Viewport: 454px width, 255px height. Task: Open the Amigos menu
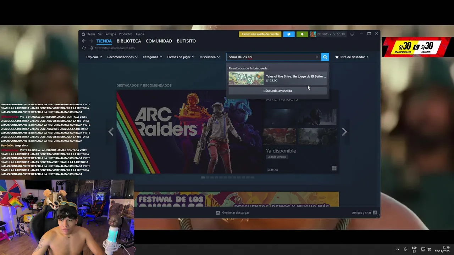[x=111, y=34]
